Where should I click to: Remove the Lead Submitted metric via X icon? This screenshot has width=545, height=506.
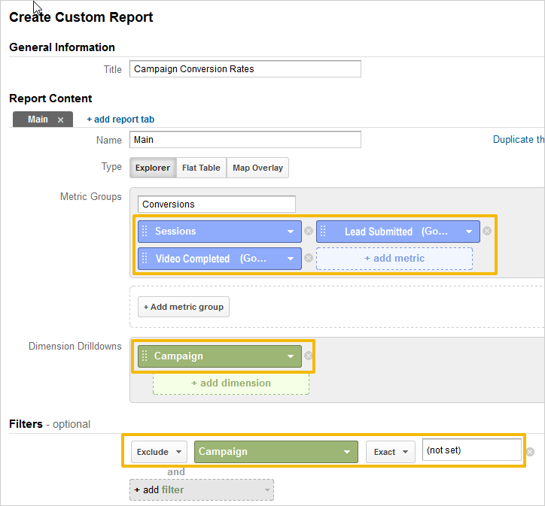(x=487, y=231)
